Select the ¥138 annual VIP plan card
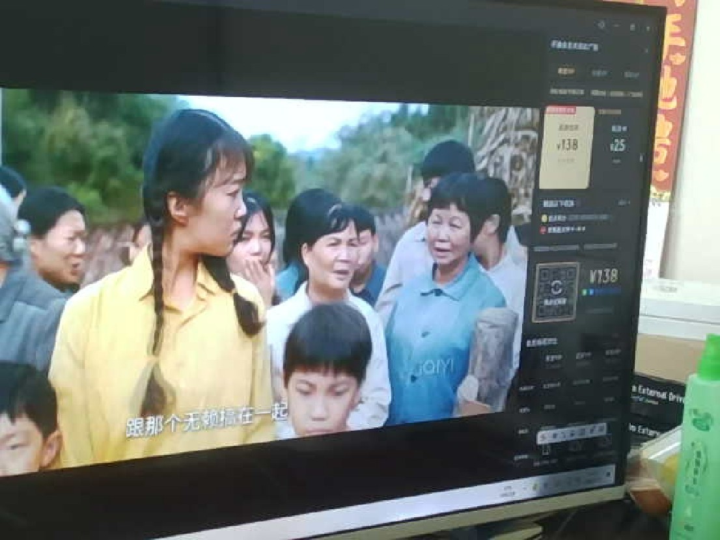 [x=566, y=147]
